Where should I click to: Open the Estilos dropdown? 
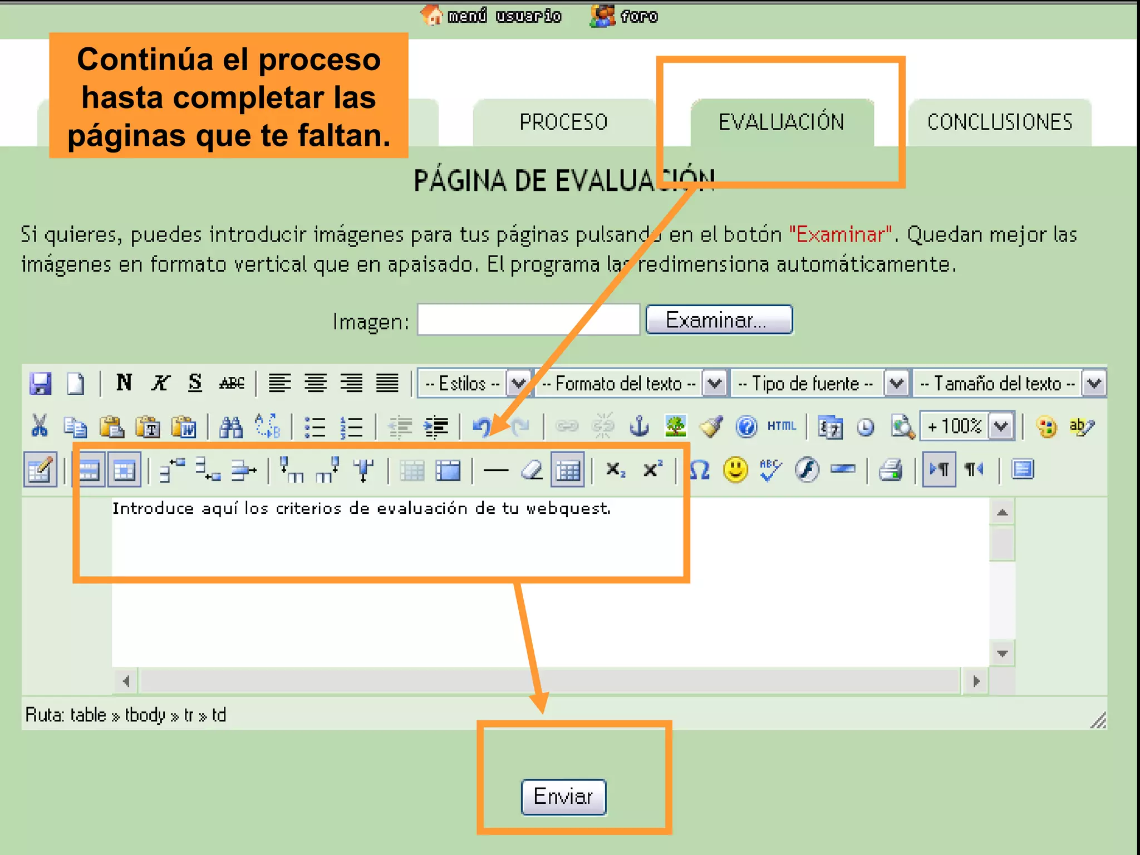click(474, 384)
